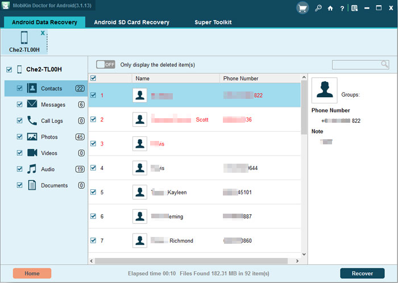This screenshot has width=398, height=283.
Task: Uncheck contact row 5 checkbox
Action: coord(93,192)
